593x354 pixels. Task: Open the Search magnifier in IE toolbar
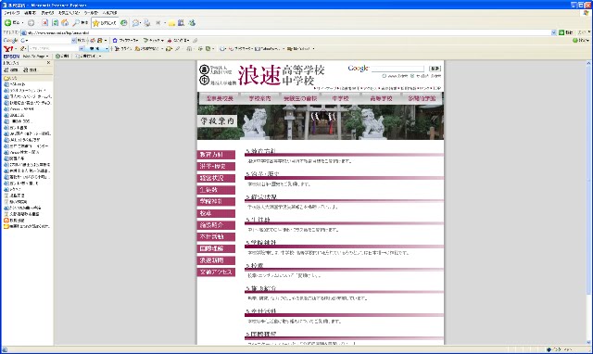click(80, 22)
